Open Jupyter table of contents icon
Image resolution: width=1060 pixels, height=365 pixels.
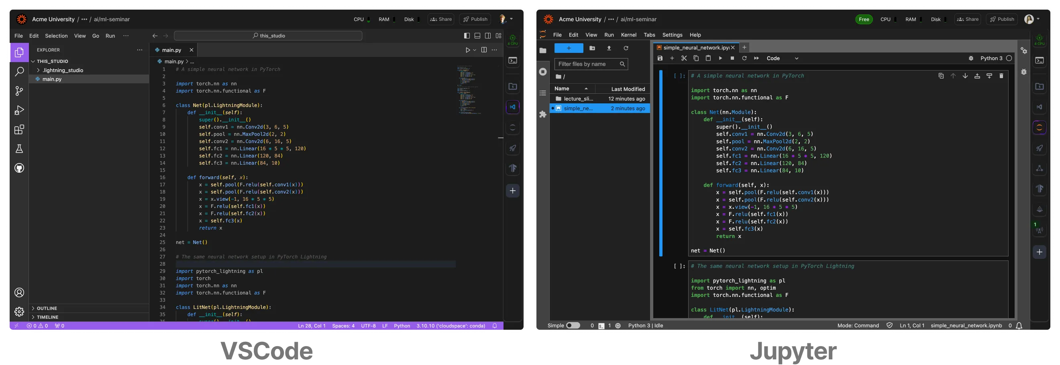[543, 93]
